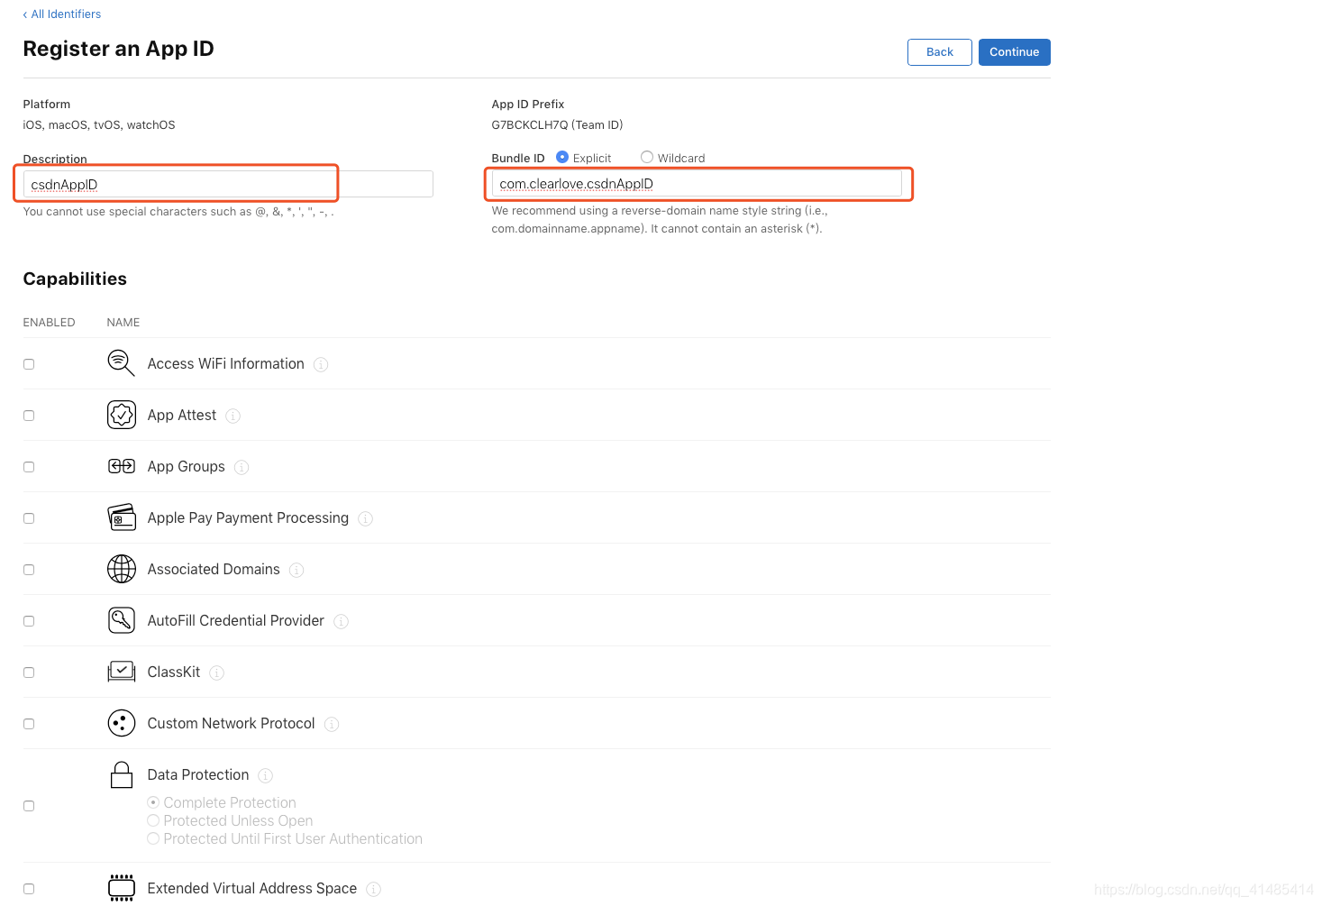The width and height of the screenshot is (1322, 906).
Task: Check the Associated Domains checkbox
Action: (29, 570)
